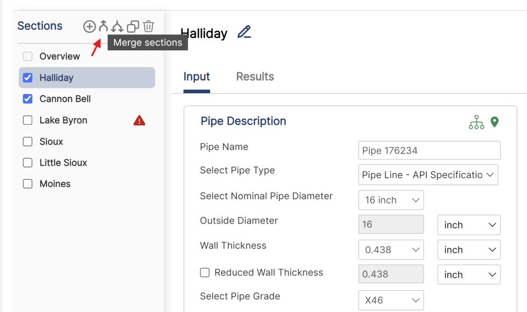This screenshot has width=527, height=312.
Task: Switch to the Results tab
Action: [255, 77]
